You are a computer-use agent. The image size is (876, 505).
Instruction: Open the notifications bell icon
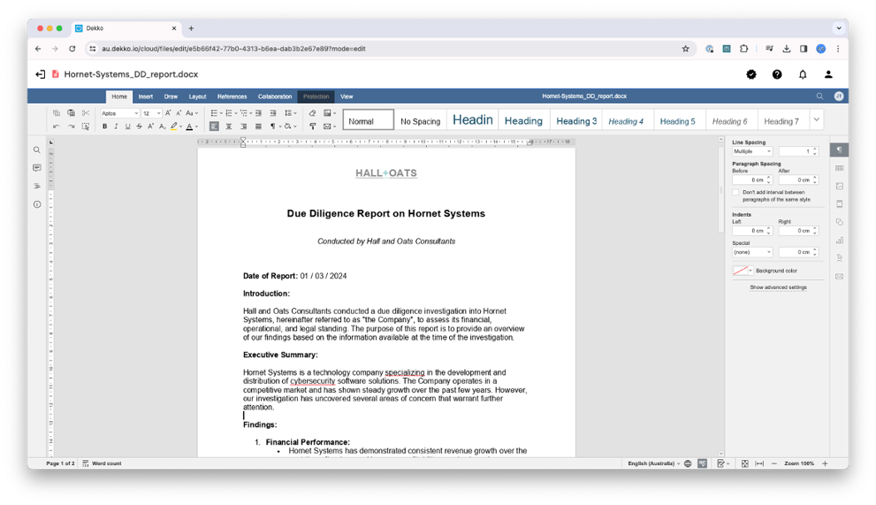point(803,74)
